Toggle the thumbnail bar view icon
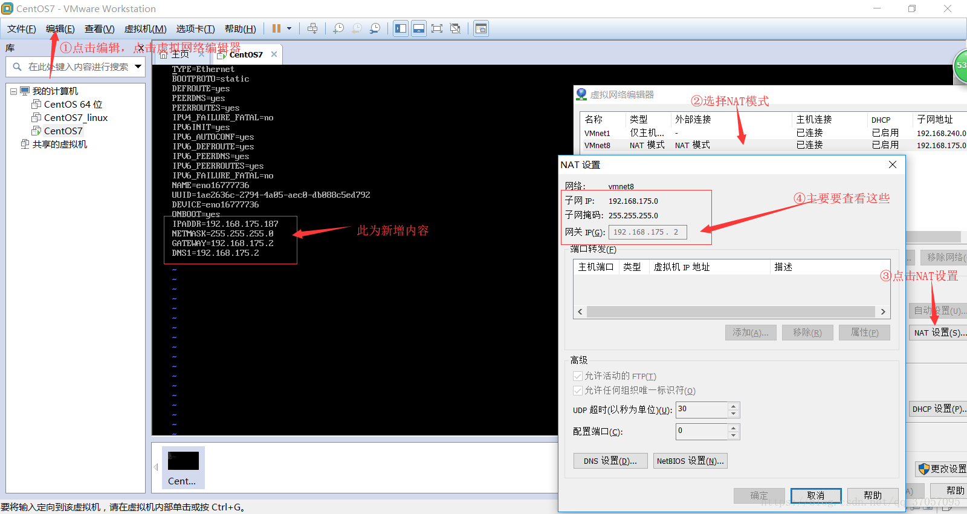The image size is (967, 514). [x=419, y=28]
